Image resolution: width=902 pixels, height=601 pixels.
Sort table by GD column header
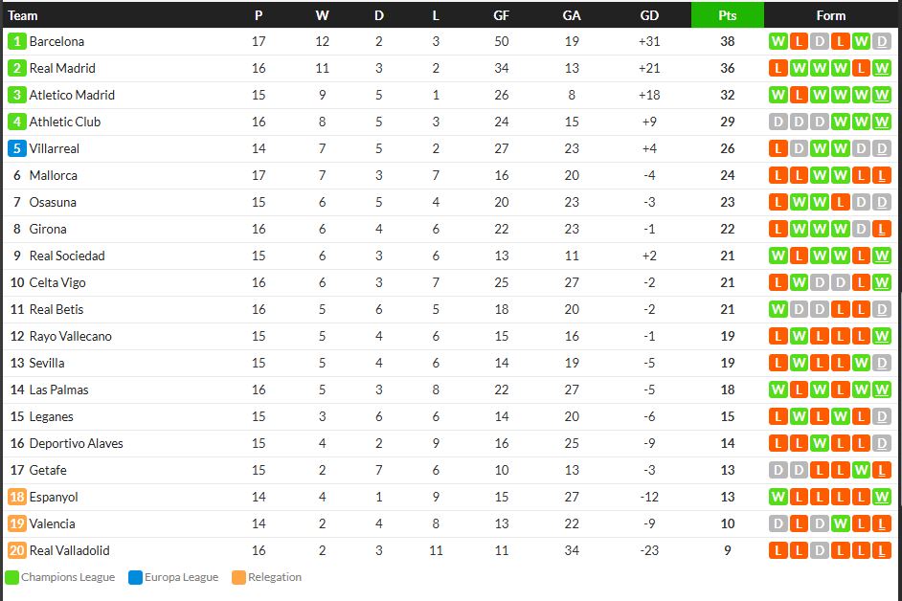649,15
